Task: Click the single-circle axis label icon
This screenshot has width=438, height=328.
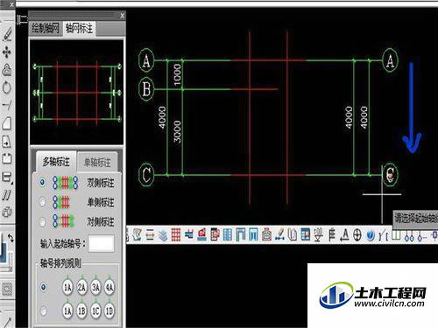Action: [421, 235]
